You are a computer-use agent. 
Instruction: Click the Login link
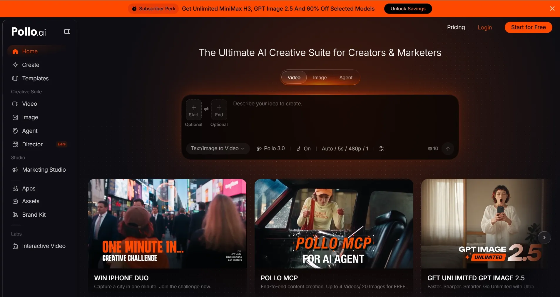485,27
